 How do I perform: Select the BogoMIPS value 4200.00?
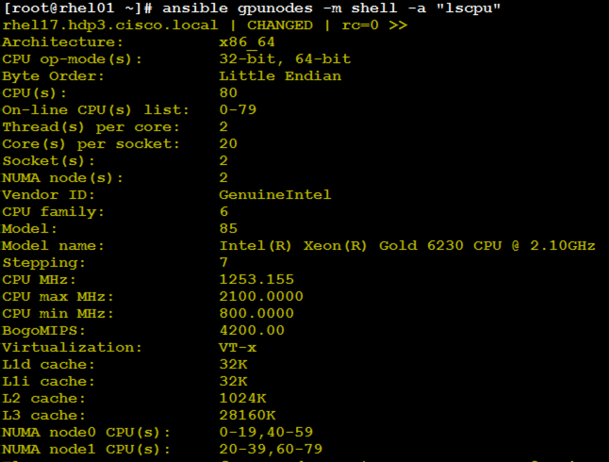pyautogui.click(x=252, y=330)
